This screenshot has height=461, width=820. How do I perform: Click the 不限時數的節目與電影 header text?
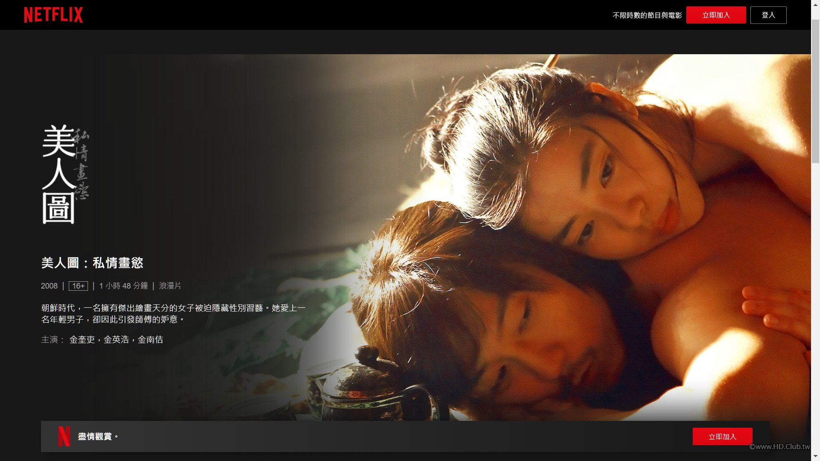point(647,15)
